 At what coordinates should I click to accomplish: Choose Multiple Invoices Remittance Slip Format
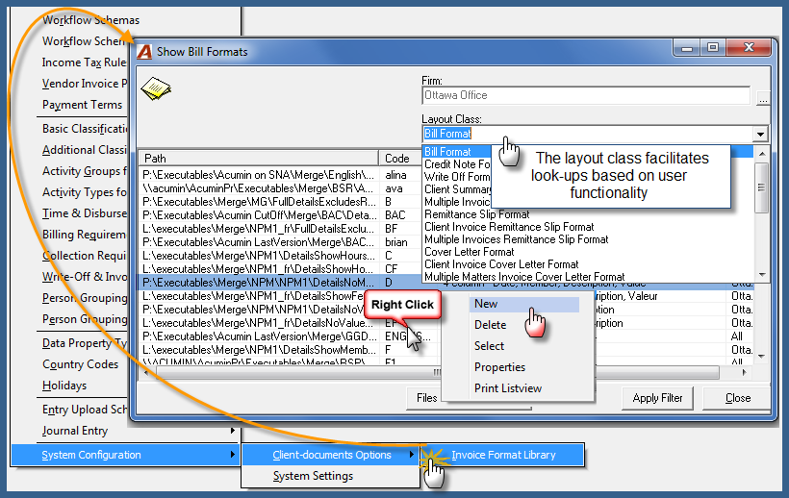(517, 239)
